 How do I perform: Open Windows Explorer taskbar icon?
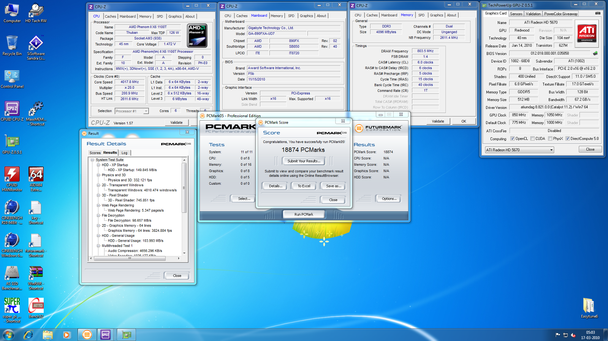point(47,335)
